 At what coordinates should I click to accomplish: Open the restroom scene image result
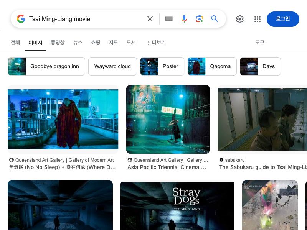tap(262, 119)
